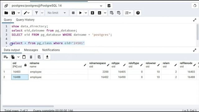Copy selected rows
The image size is (199, 112).
tap(13, 57)
